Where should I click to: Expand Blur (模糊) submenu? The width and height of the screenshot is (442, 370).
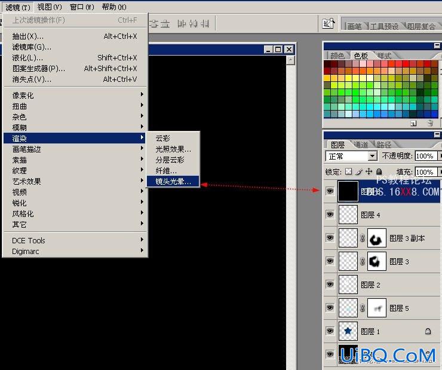(75, 127)
